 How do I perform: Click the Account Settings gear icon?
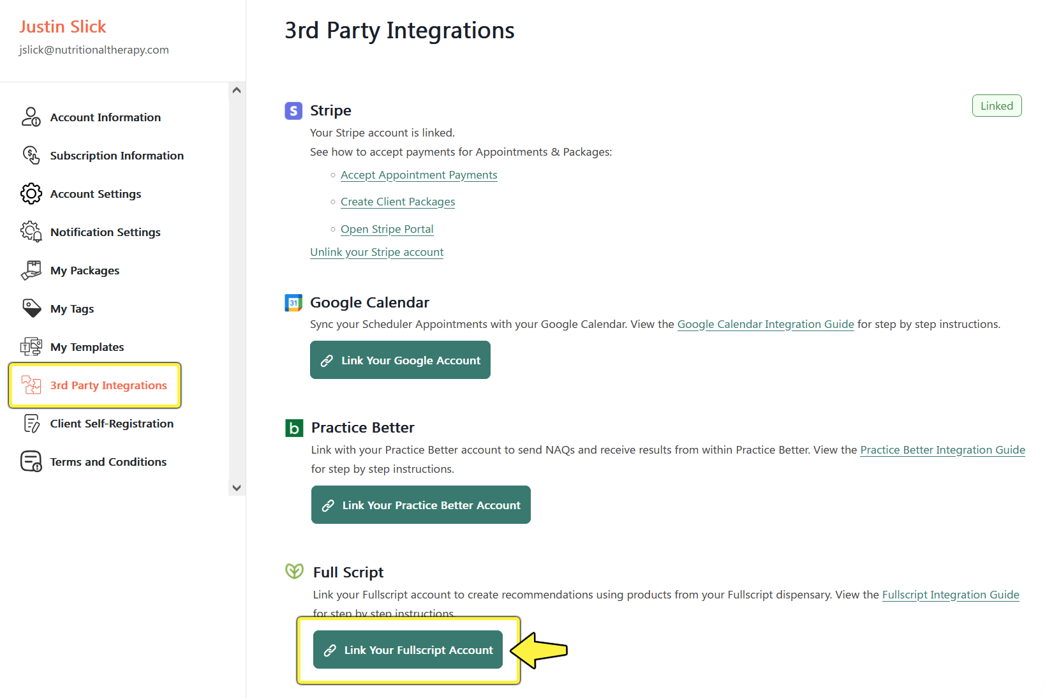31,194
